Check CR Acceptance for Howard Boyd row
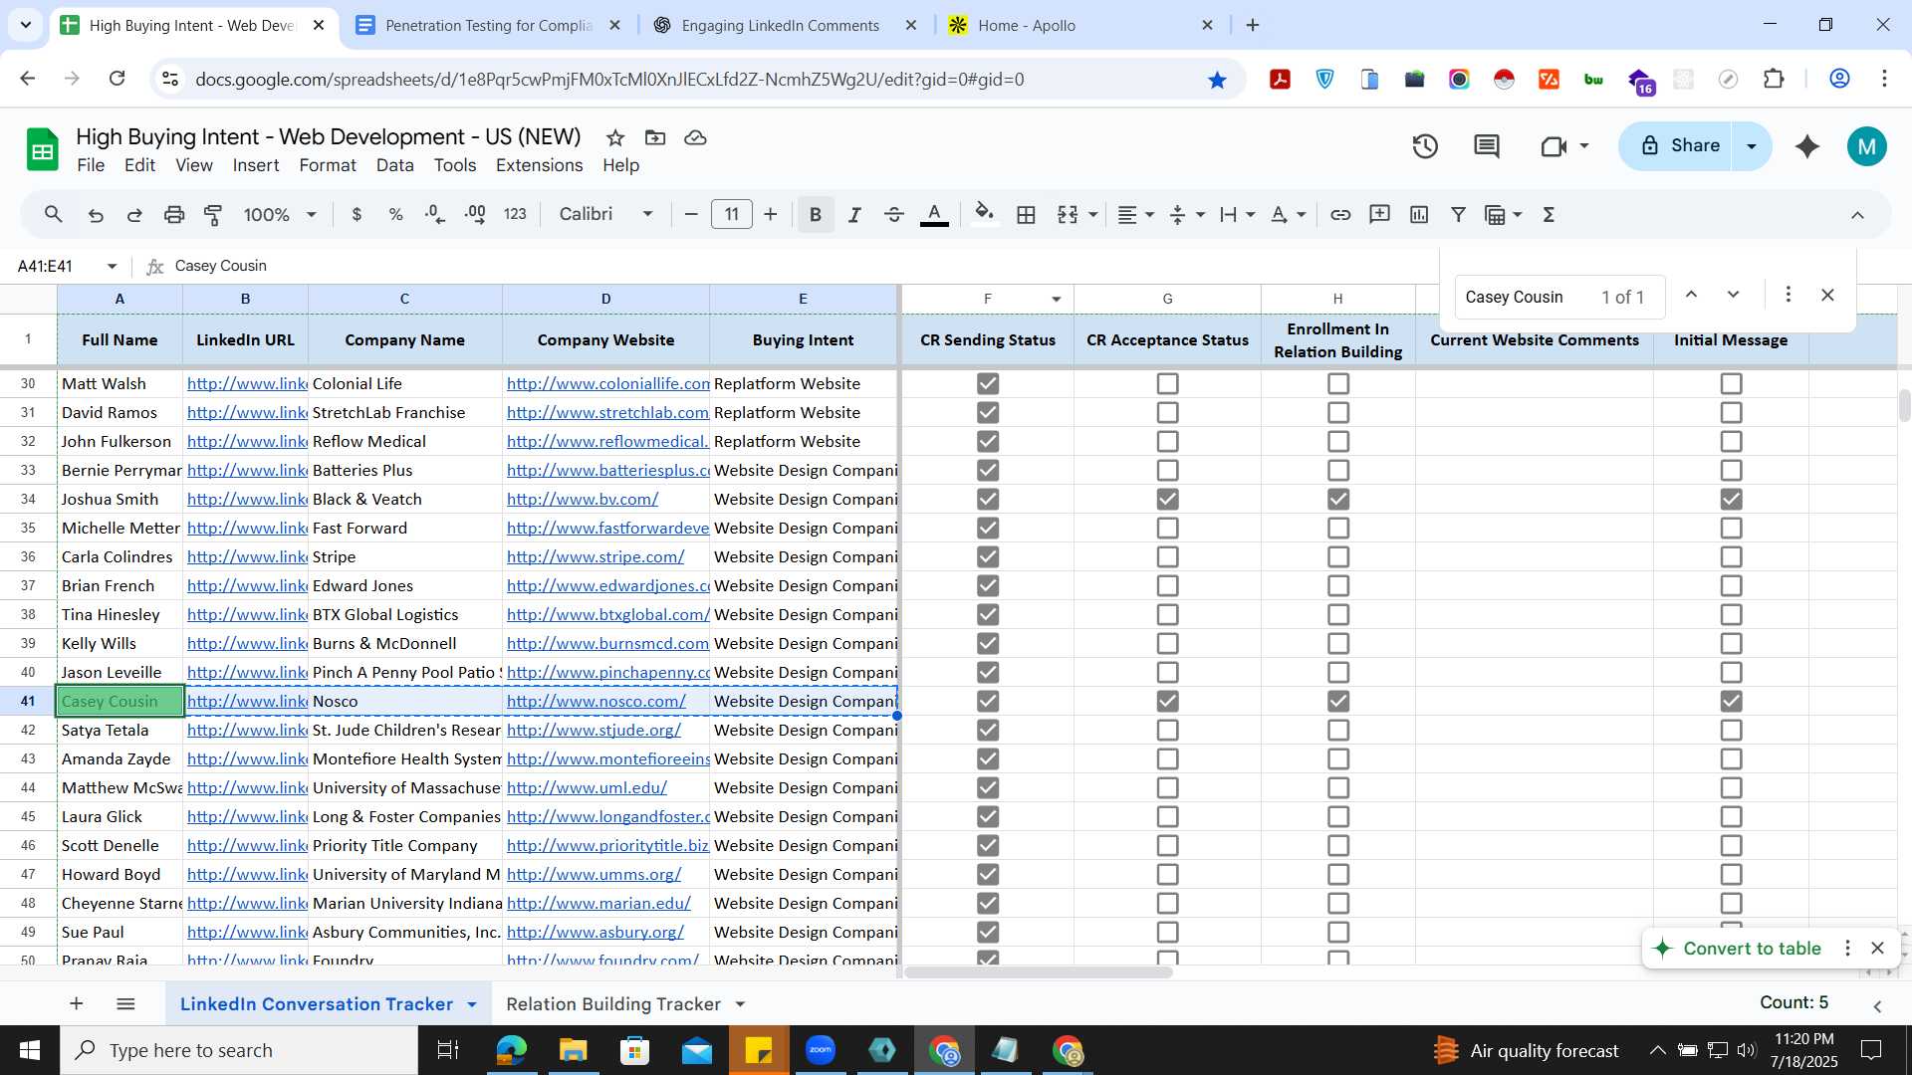1912x1075 pixels. point(1167,874)
